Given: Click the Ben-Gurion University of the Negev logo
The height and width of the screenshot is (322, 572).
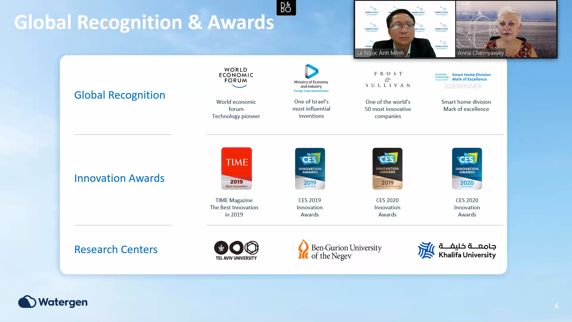Looking at the screenshot, I should pyautogui.click(x=340, y=250).
